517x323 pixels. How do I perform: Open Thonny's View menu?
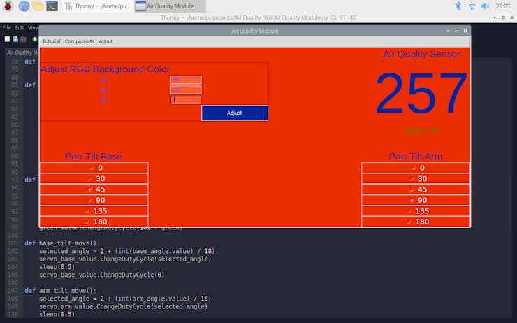tap(33, 28)
